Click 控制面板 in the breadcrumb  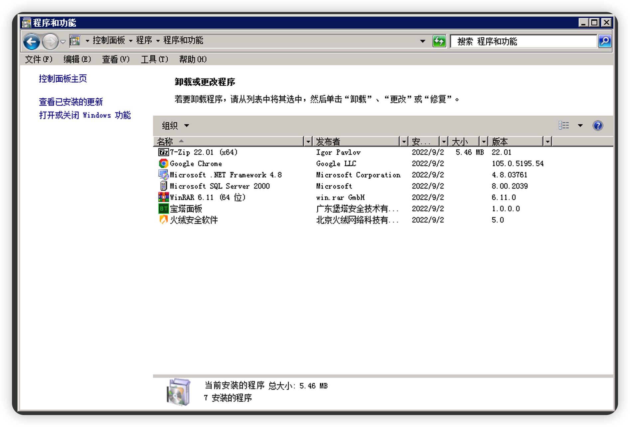(x=109, y=41)
